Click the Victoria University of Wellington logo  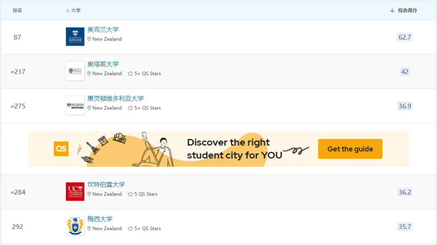75,106
